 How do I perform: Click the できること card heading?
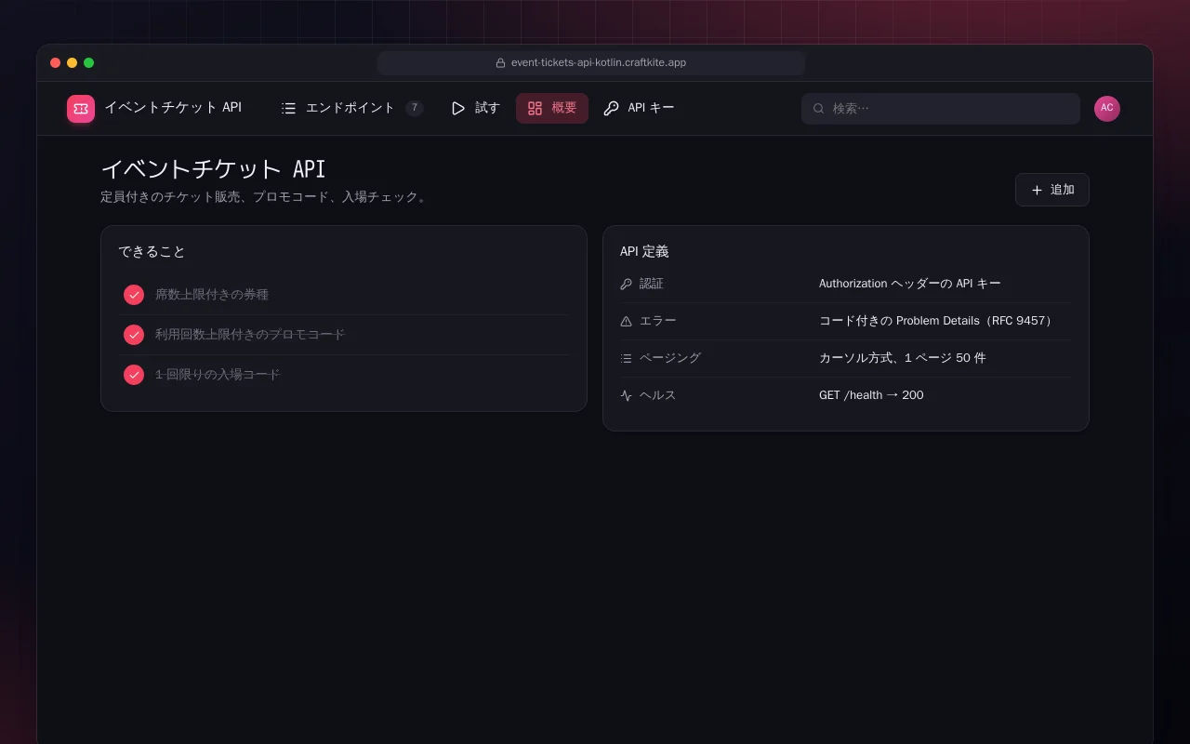coord(152,252)
